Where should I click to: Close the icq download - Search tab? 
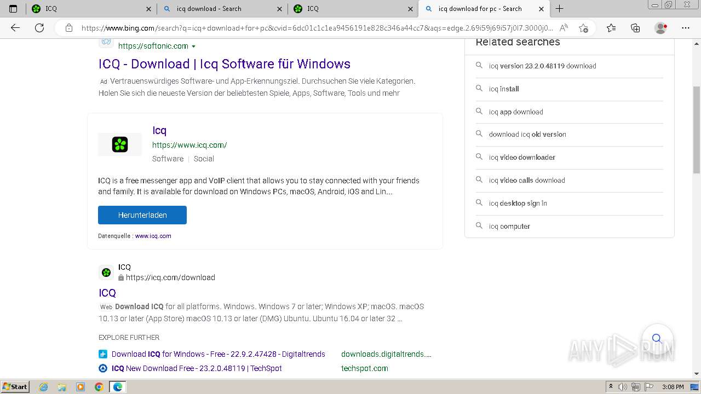280,9
